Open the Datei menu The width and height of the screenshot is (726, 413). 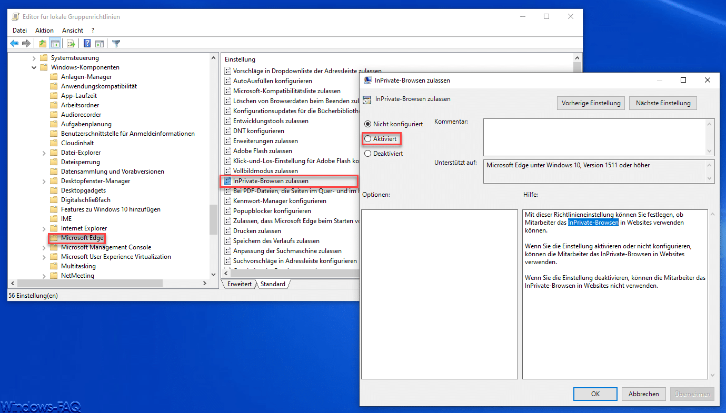(x=19, y=31)
